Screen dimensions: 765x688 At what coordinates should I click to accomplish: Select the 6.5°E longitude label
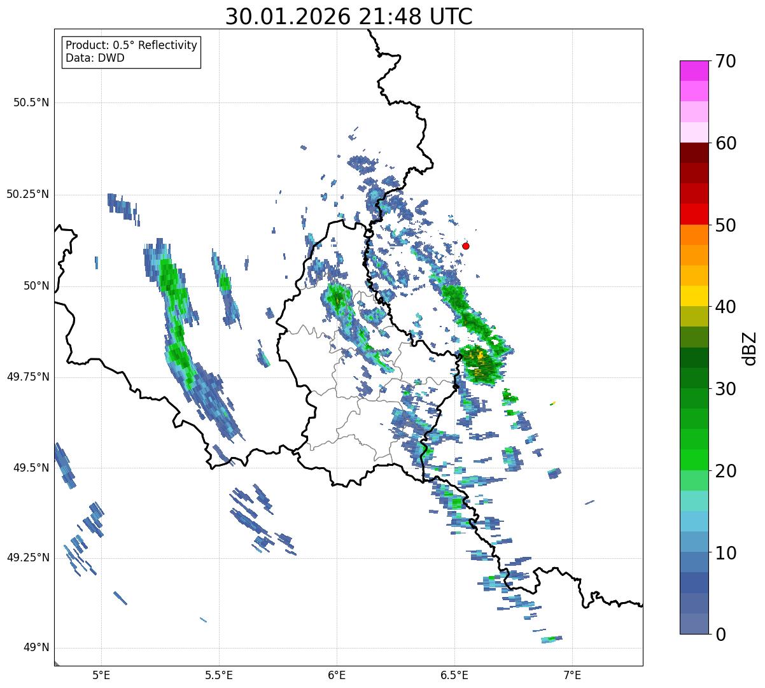(x=454, y=675)
